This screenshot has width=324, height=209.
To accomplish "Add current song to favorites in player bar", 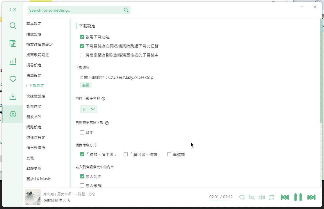I will [242, 197].
